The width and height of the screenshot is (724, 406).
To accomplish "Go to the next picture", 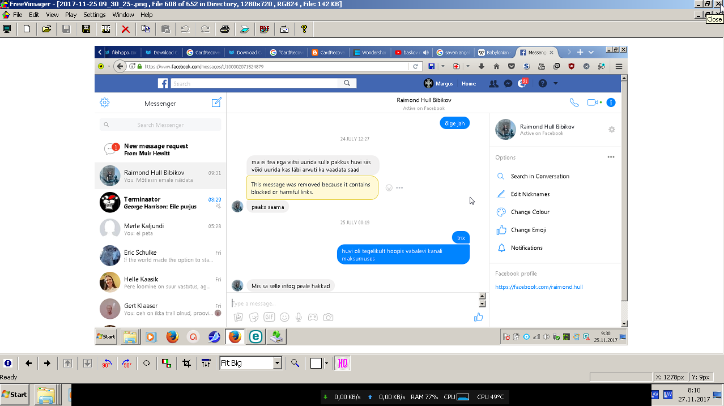I will point(48,363).
